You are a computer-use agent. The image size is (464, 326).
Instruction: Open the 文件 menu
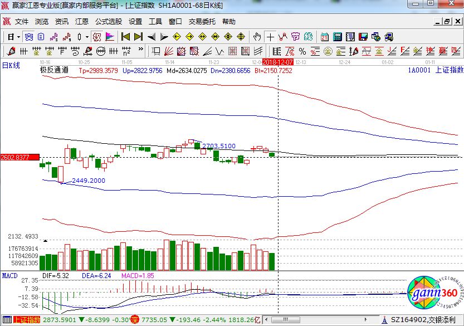click(22, 22)
